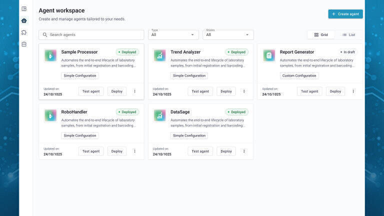Screen dimensions: 384x216
Task: Open more options for DataSage
Action: coord(244,151)
